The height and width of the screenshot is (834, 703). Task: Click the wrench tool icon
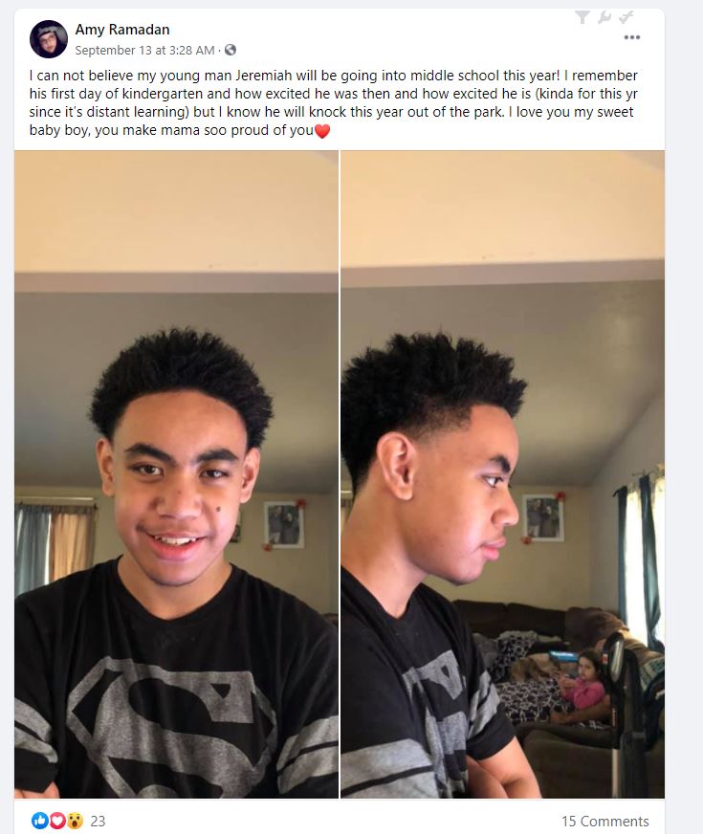604,17
